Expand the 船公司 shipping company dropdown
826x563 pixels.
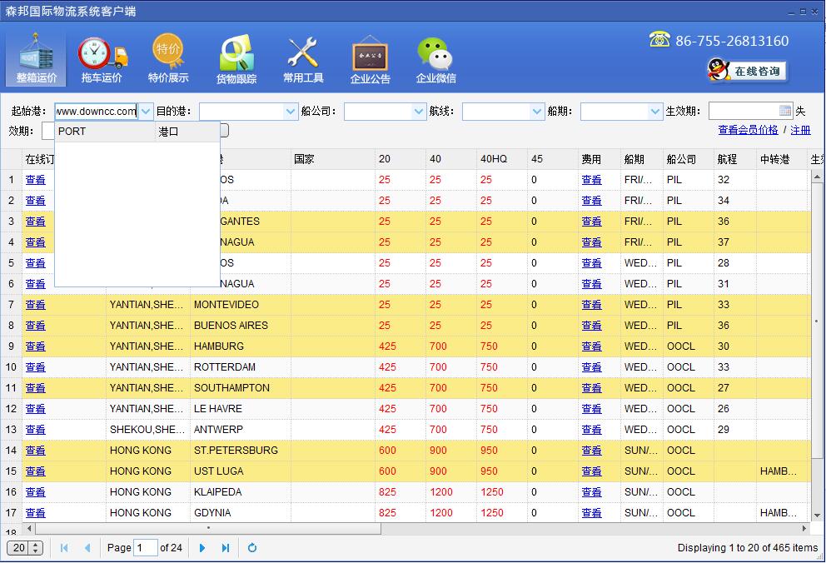pyautogui.click(x=419, y=112)
